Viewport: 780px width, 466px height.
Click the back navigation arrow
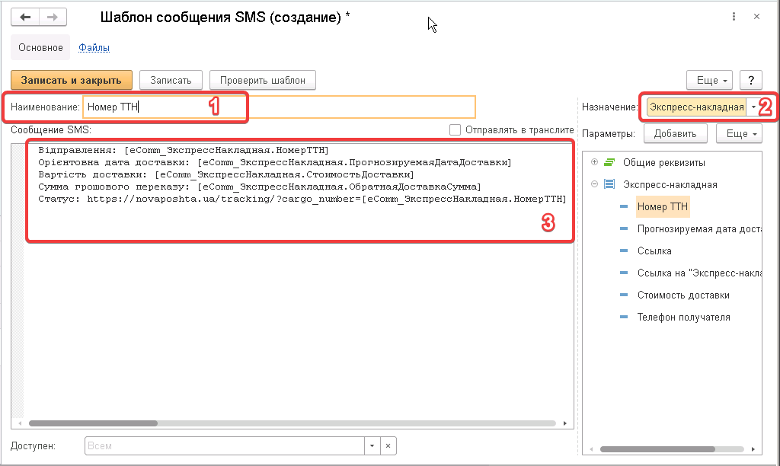25,17
